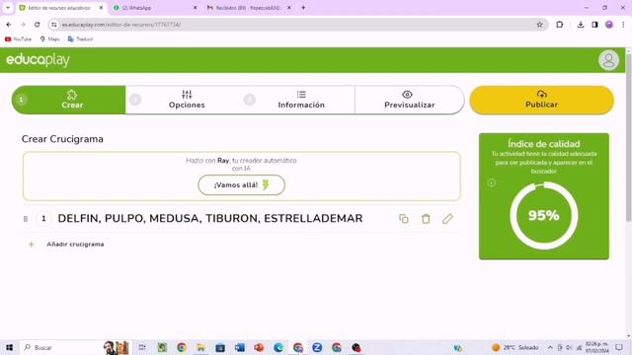The image size is (632, 355).
Task: Close the WhatsApp browser tab
Action: pos(196,8)
